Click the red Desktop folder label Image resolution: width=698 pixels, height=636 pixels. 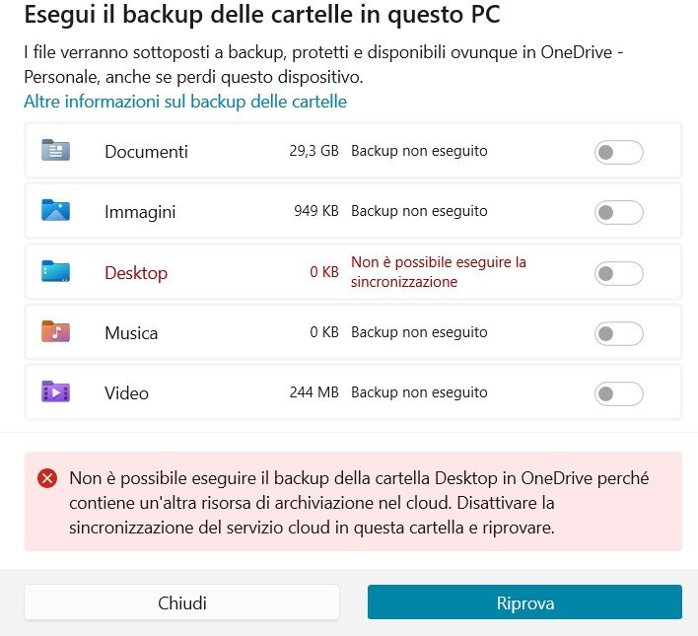pyautogui.click(x=136, y=272)
